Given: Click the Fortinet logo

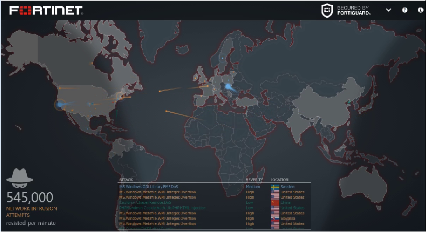Looking at the screenshot, I should tap(46, 10).
